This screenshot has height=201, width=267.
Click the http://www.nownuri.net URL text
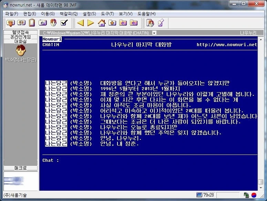[227, 45]
